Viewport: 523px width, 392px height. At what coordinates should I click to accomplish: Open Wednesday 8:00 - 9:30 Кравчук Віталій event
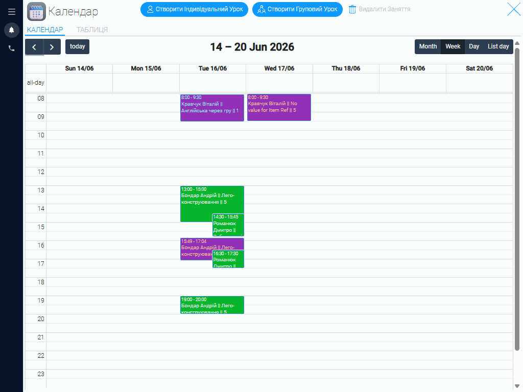(x=279, y=107)
